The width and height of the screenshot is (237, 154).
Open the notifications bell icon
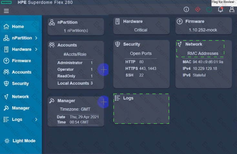[x=221, y=9]
